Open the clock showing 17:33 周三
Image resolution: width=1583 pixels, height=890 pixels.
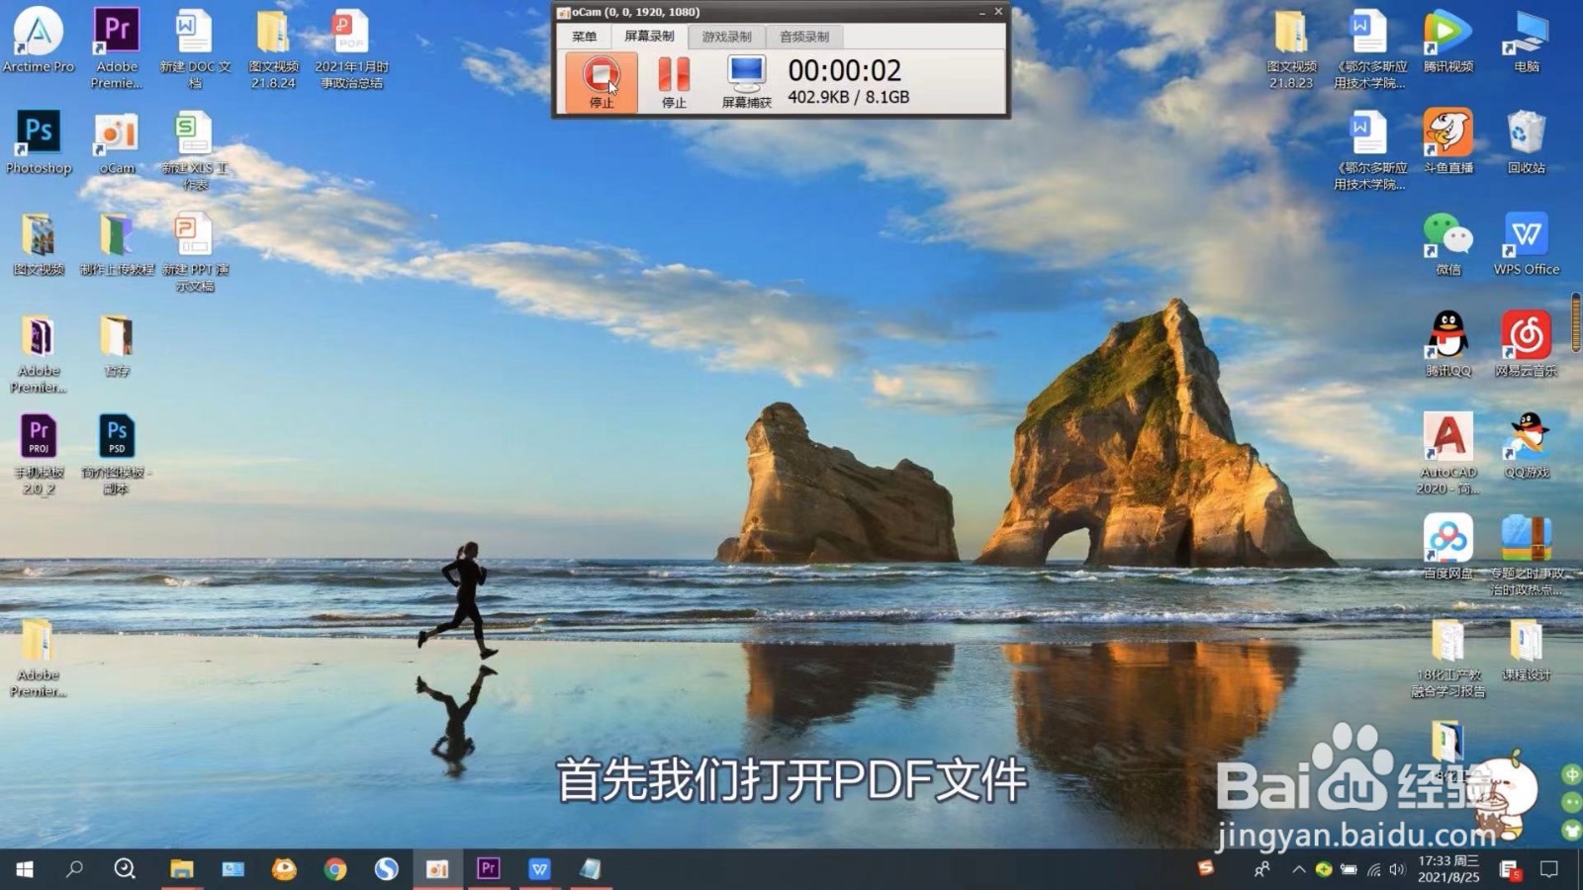pos(1448,869)
